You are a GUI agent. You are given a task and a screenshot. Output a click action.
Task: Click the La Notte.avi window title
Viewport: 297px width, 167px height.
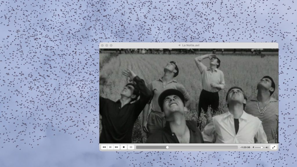tap(191, 45)
